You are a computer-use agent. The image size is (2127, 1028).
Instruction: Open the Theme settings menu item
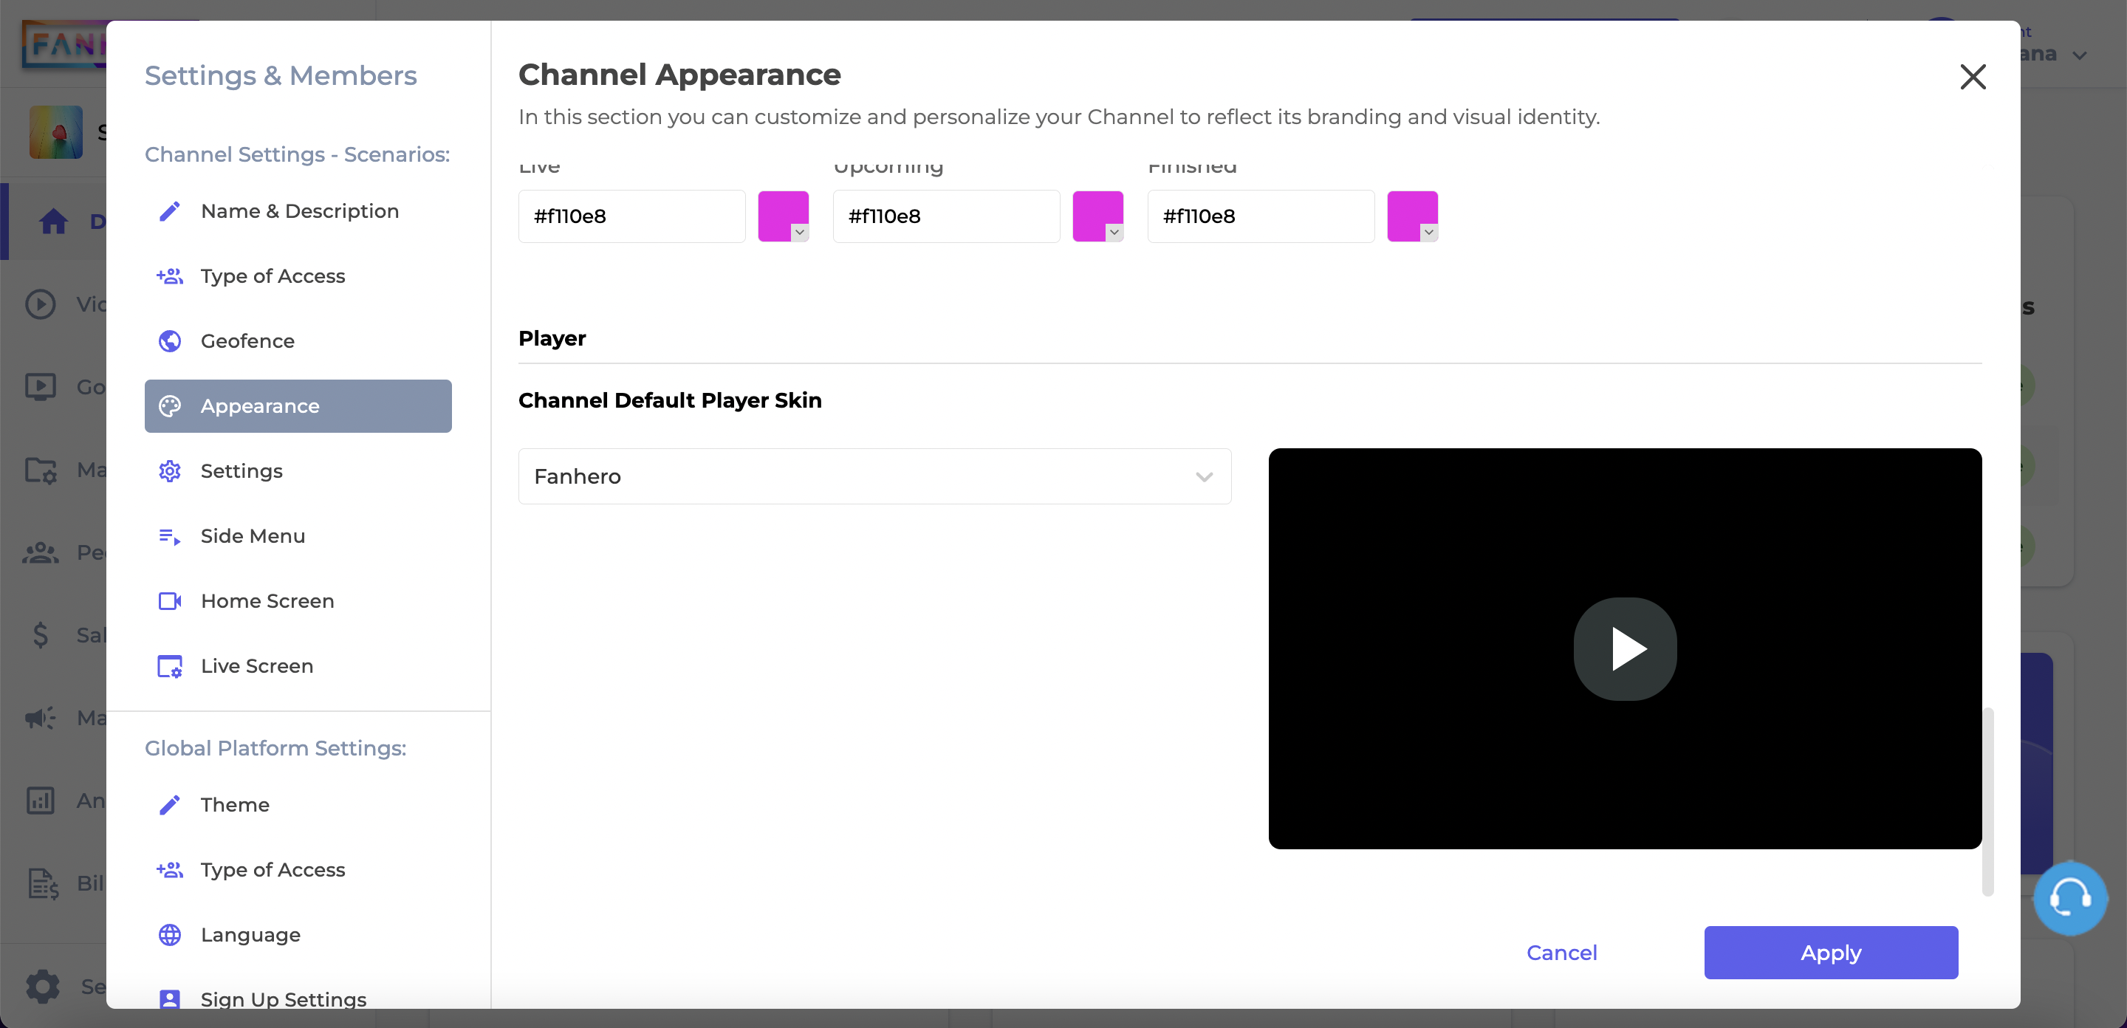[235, 804]
